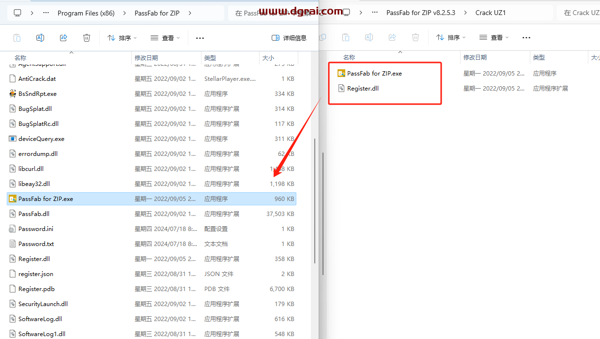This screenshot has width=600, height=339.
Task: Expand 查看 view dropdown in left window
Action: [x=165, y=38]
